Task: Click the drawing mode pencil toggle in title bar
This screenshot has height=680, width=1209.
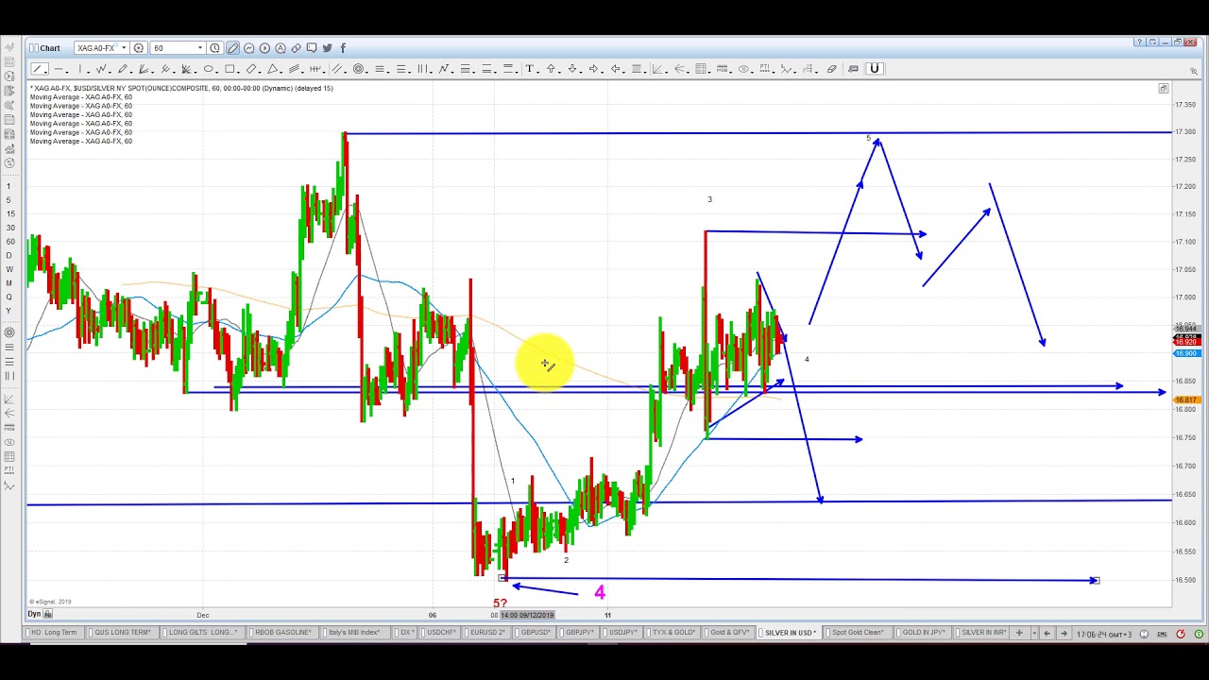Action: [232, 48]
